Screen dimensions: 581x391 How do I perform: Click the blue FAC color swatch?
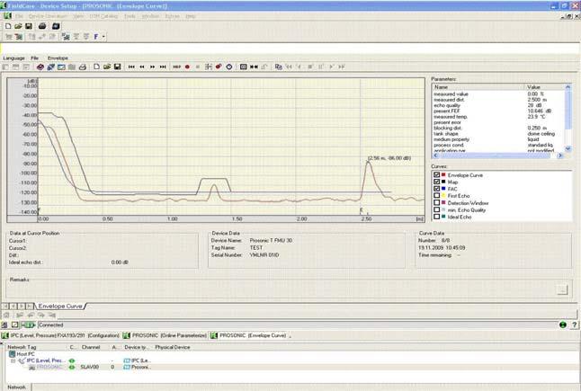(443, 189)
